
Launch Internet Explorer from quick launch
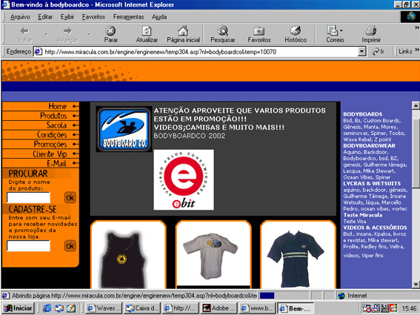(47, 308)
